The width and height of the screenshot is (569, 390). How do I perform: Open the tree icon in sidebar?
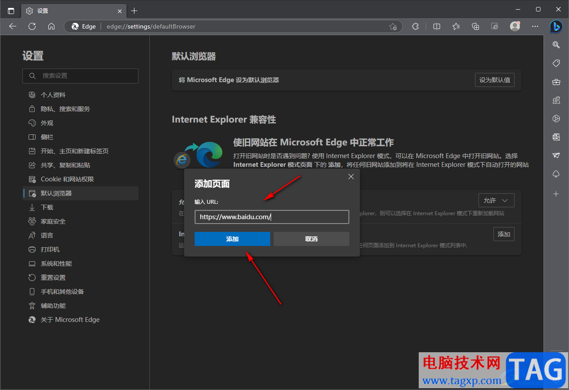pyautogui.click(x=556, y=174)
